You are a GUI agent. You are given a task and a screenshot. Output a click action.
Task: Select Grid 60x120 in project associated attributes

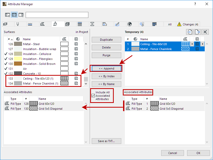[44, 104]
